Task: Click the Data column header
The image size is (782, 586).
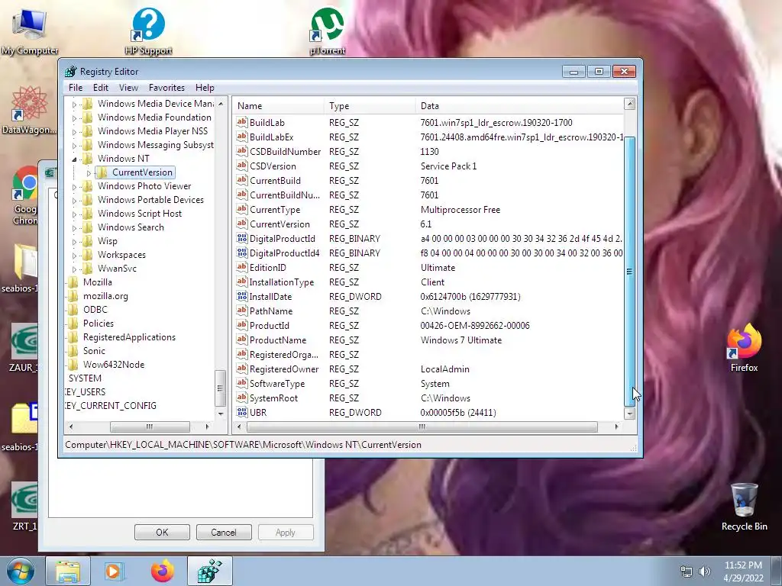Action: pos(519,105)
